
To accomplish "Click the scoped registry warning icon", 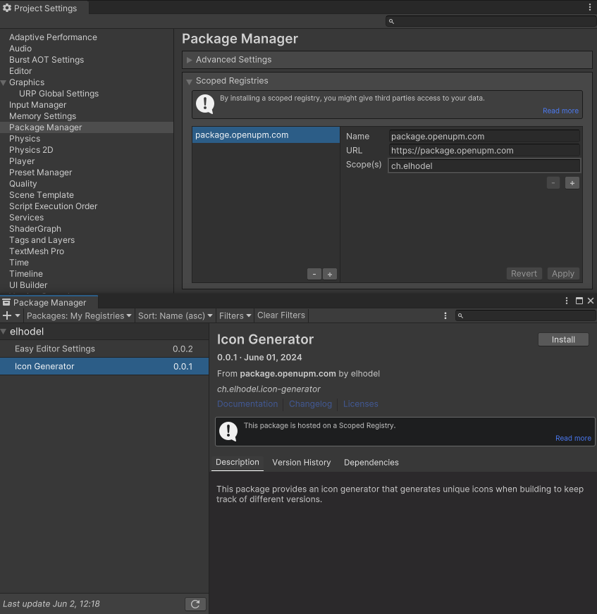I will pos(205,104).
